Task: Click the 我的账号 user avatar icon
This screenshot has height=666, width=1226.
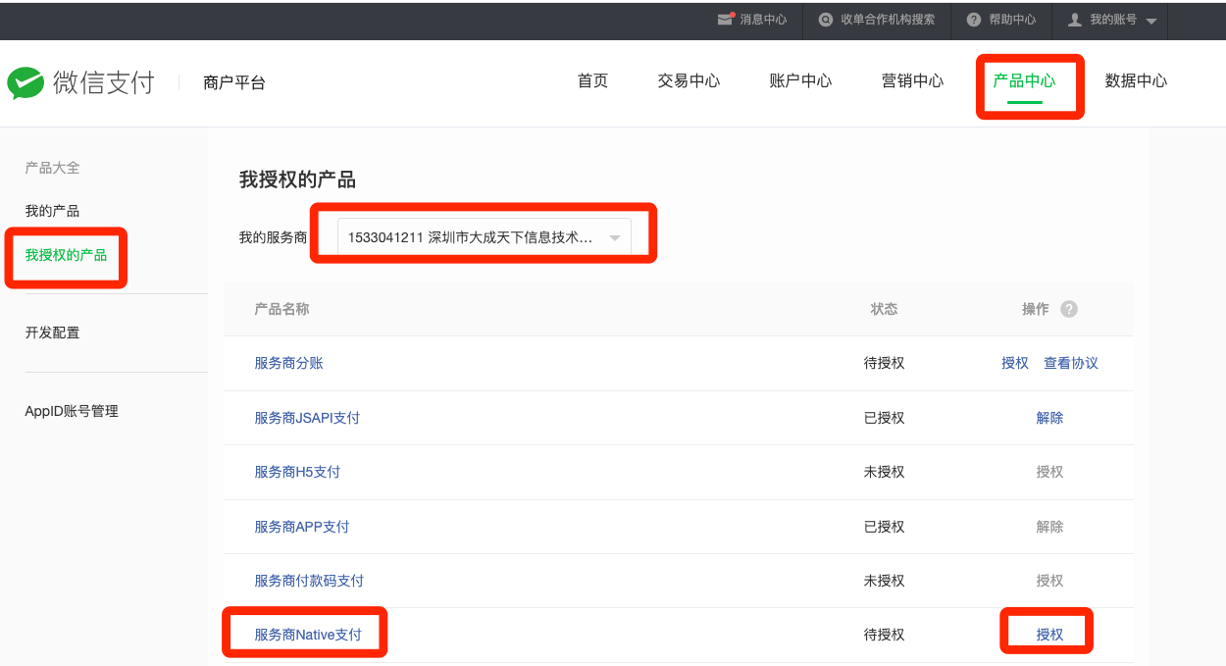Action: point(1075,20)
